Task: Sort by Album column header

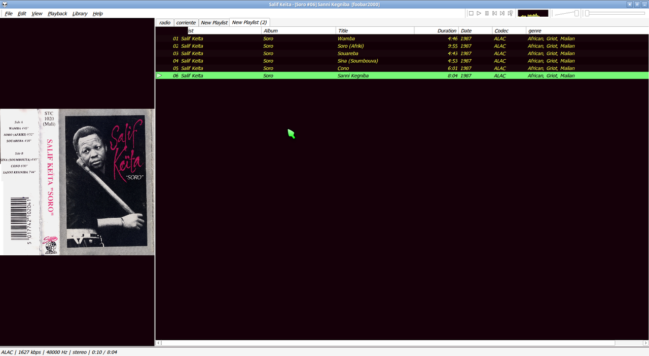Action: (299, 31)
